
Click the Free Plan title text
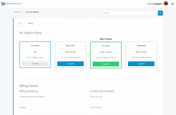[35, 46]
